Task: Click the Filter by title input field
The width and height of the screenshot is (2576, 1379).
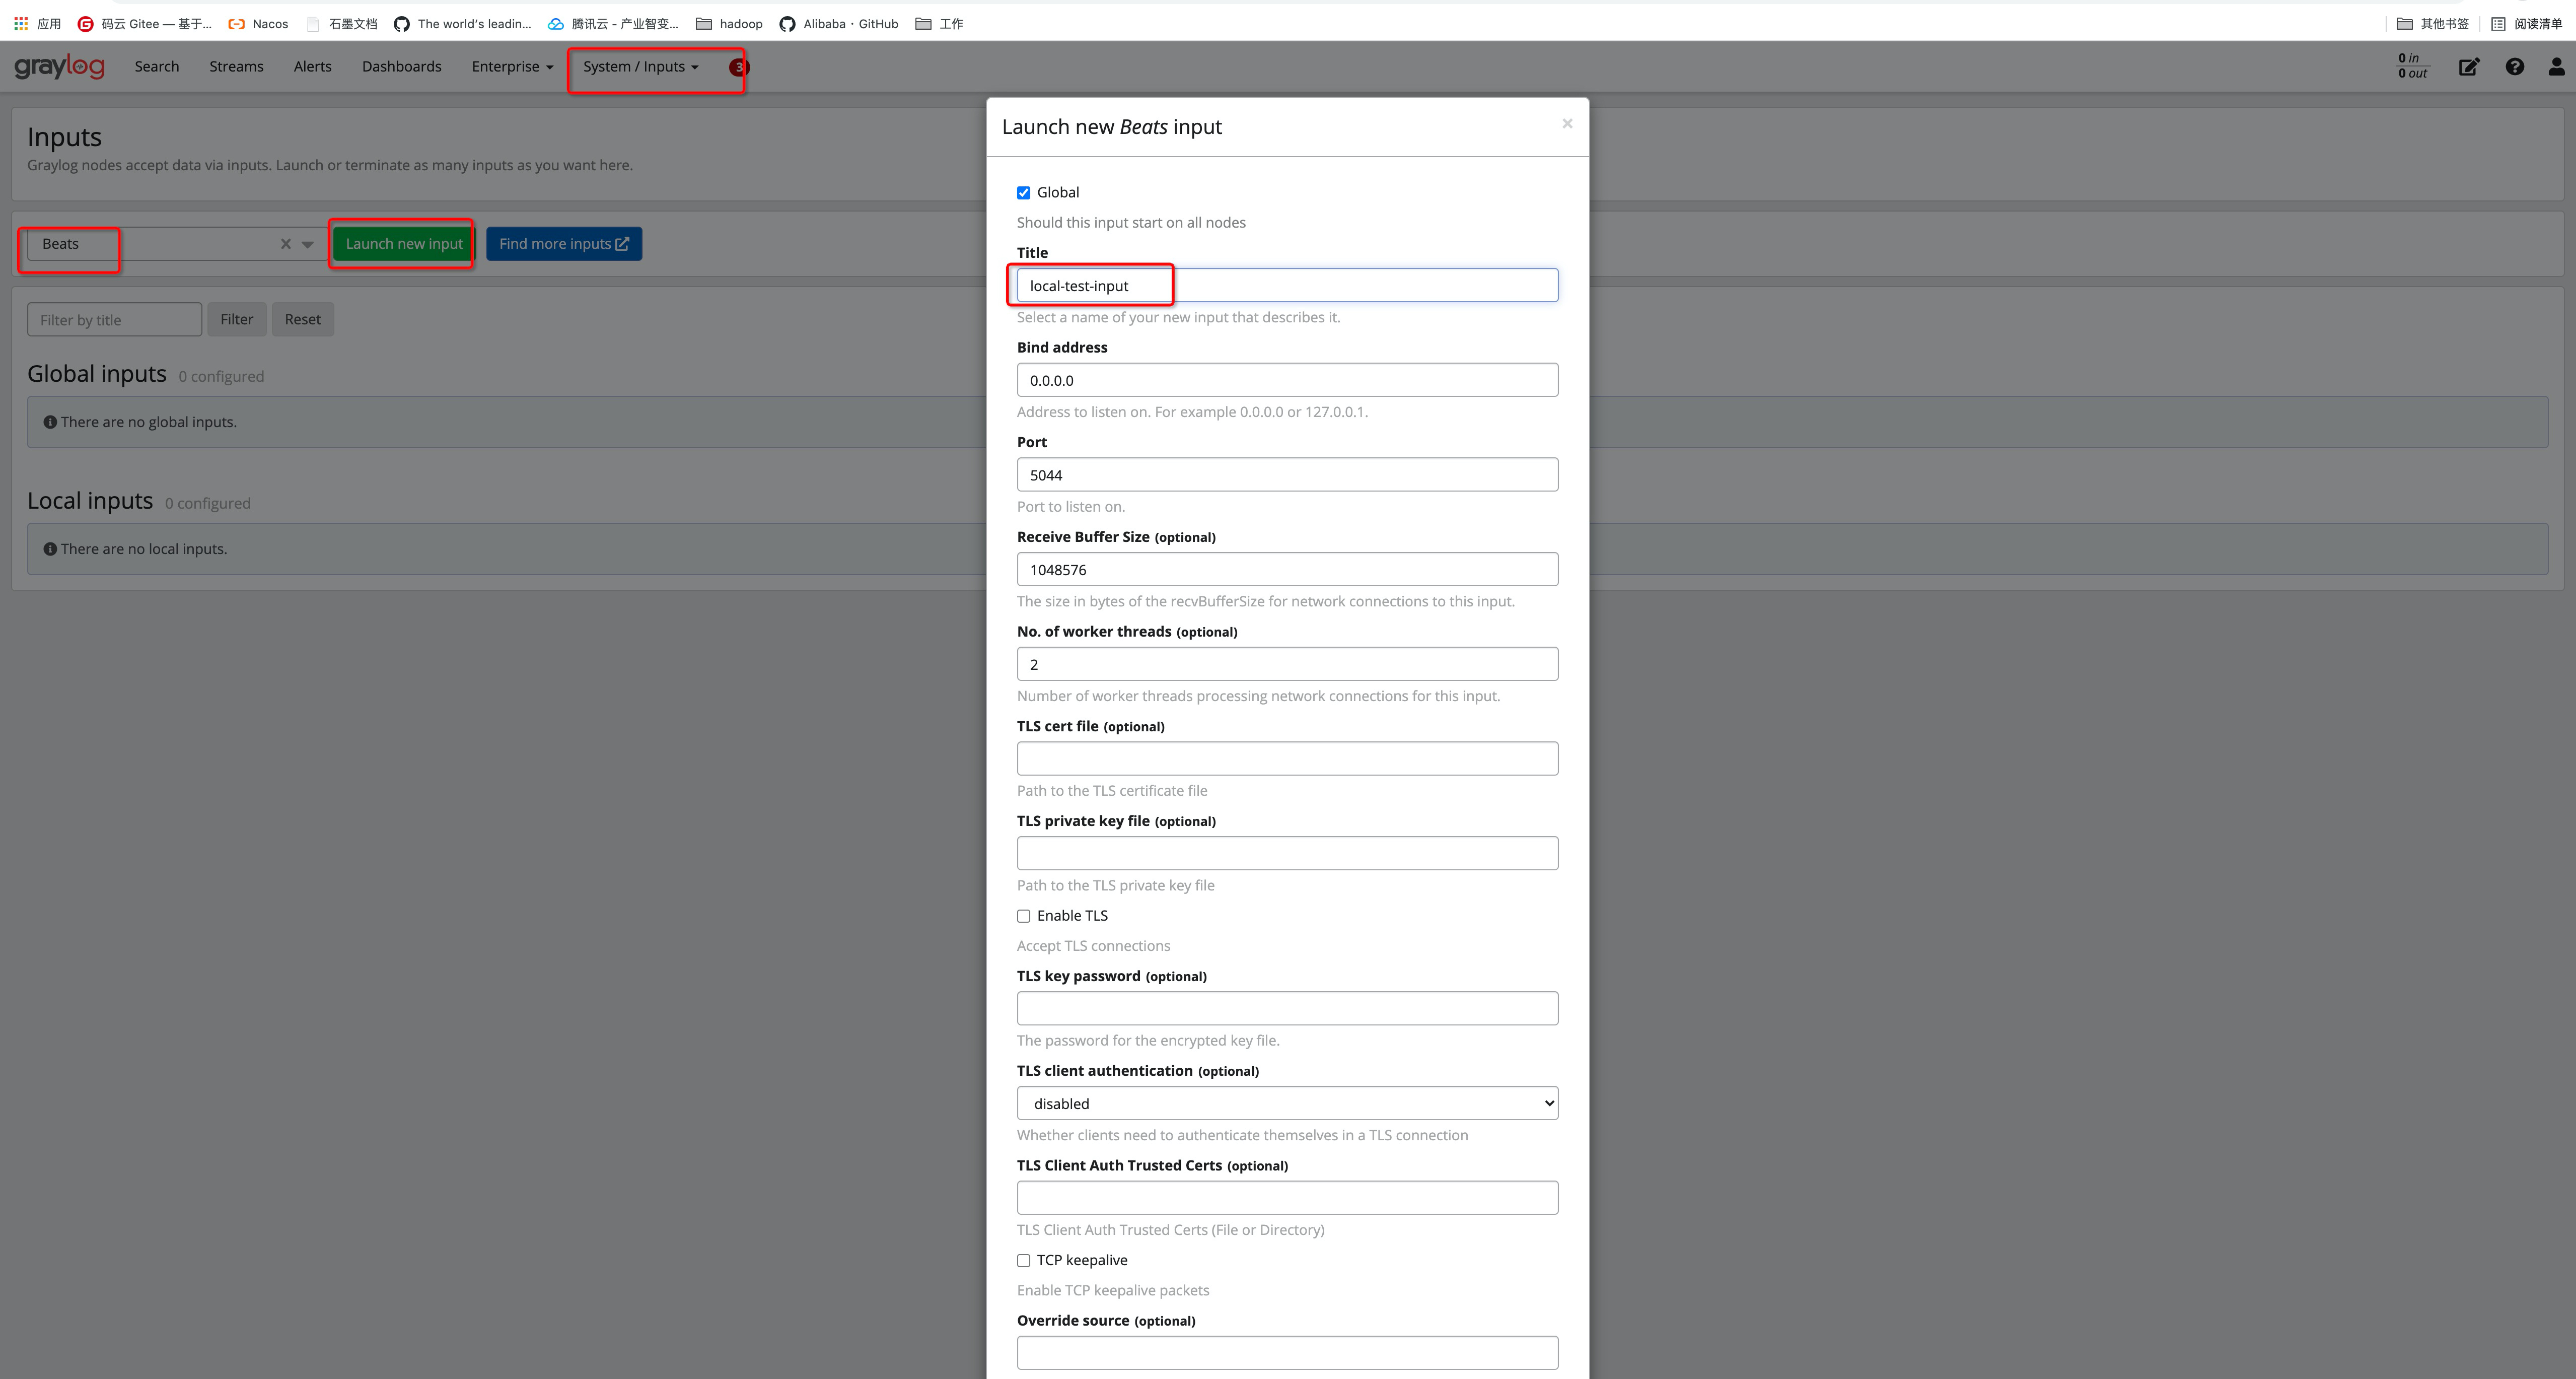Action: pos(113,319)
